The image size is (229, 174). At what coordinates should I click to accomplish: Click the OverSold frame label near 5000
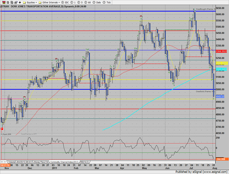[x=205, y=92]
